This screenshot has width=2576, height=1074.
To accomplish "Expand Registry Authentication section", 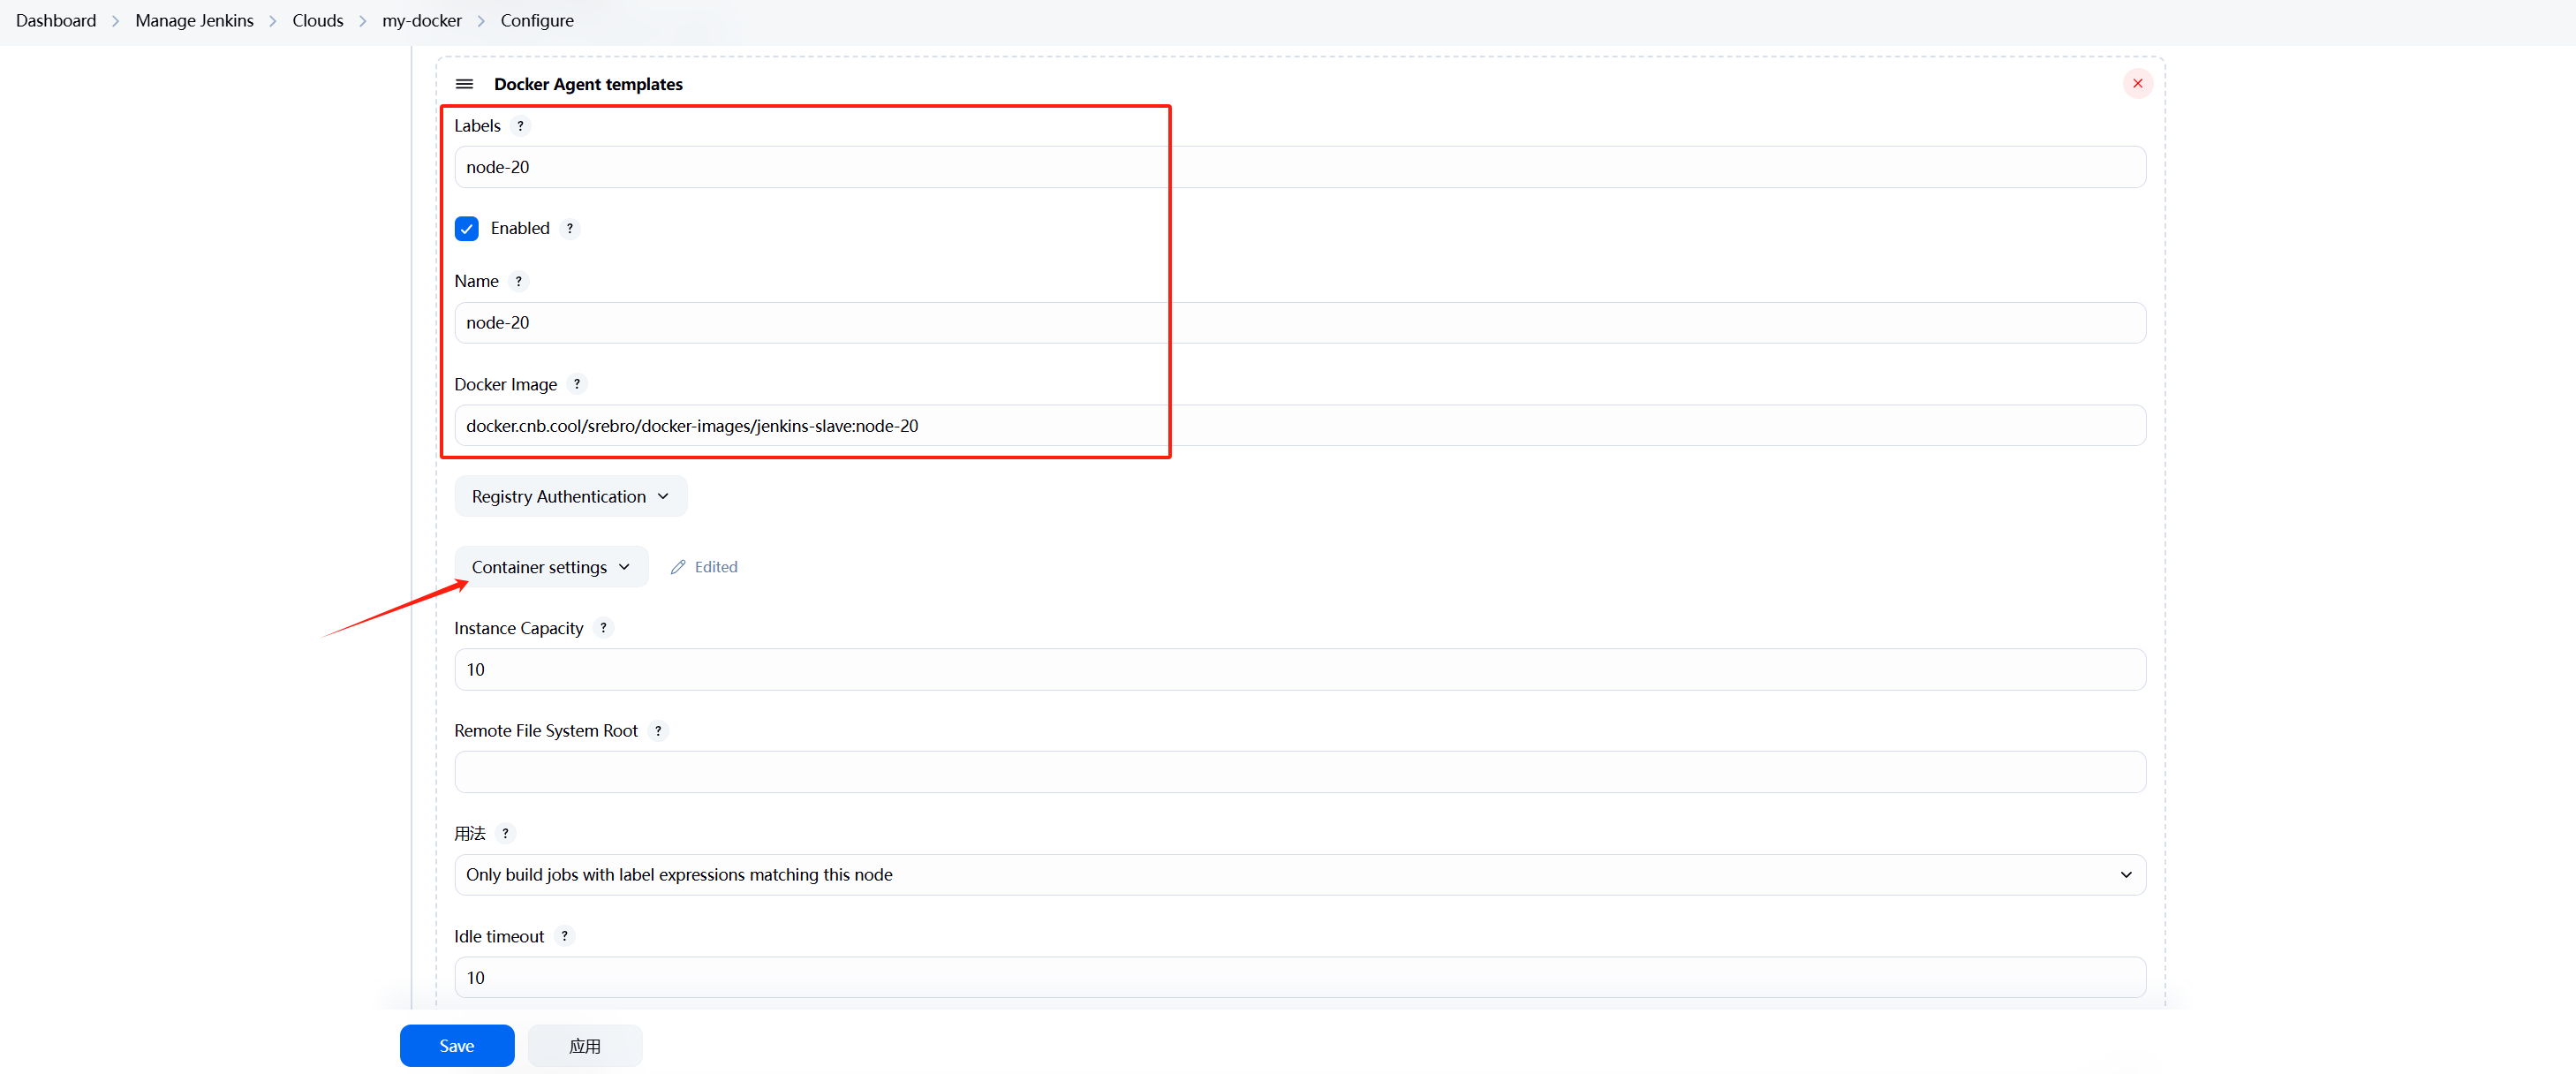I will 570,497.
